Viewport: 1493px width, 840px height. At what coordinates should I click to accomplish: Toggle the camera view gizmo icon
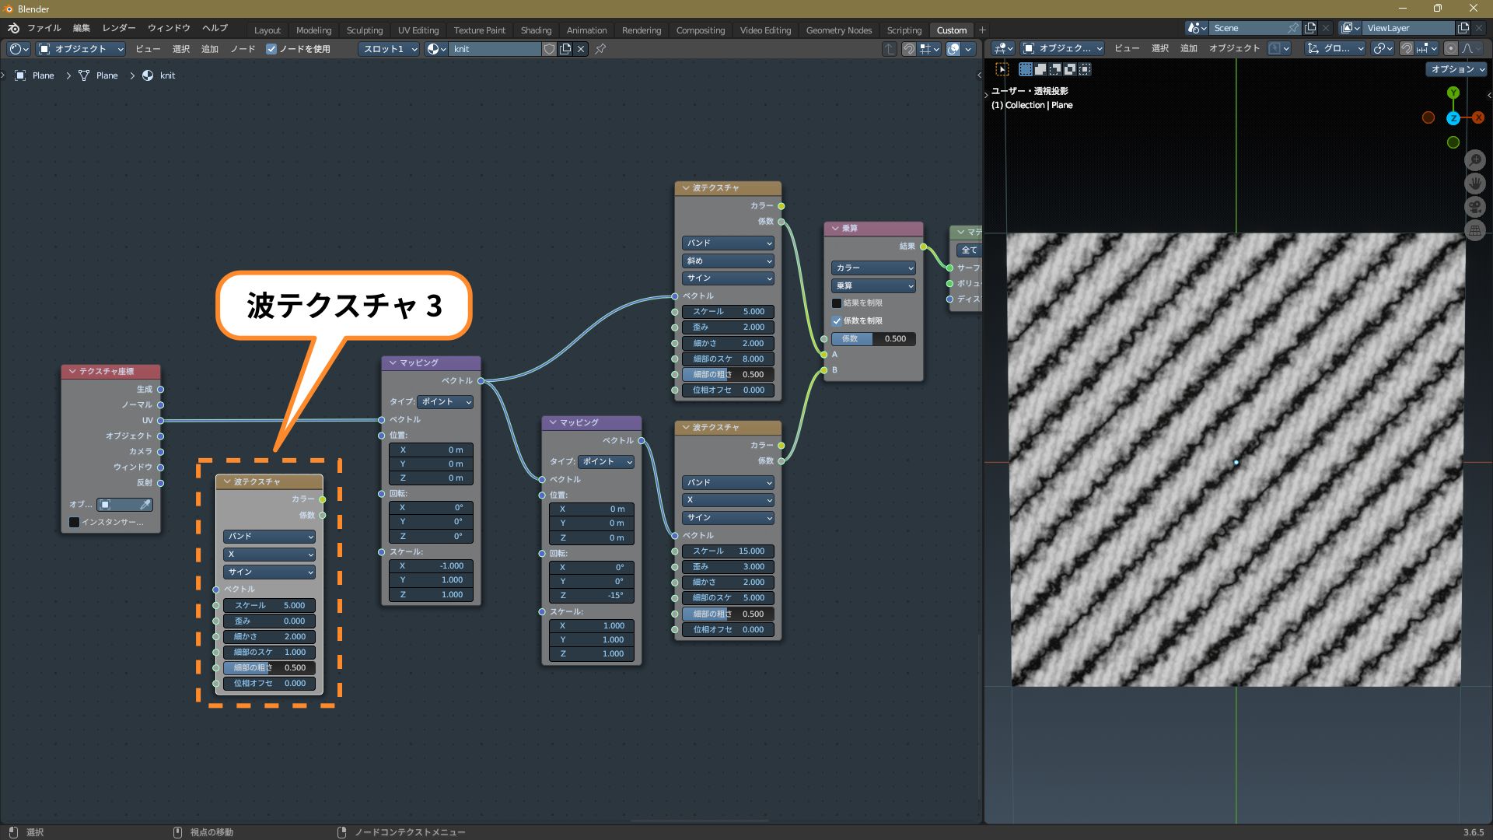[x=1475, y=207]
